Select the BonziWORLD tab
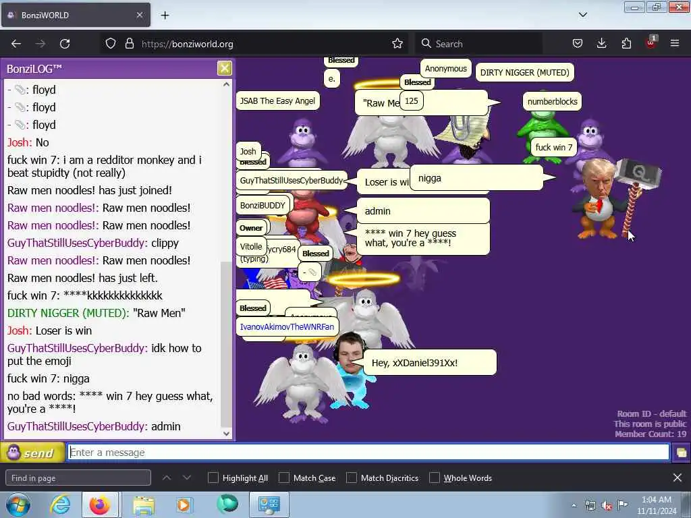The image size is (691, 518). (x=76, y=15)
